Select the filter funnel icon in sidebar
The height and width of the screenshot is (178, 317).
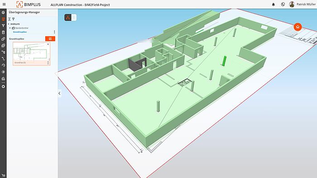(x=3, y=26)
